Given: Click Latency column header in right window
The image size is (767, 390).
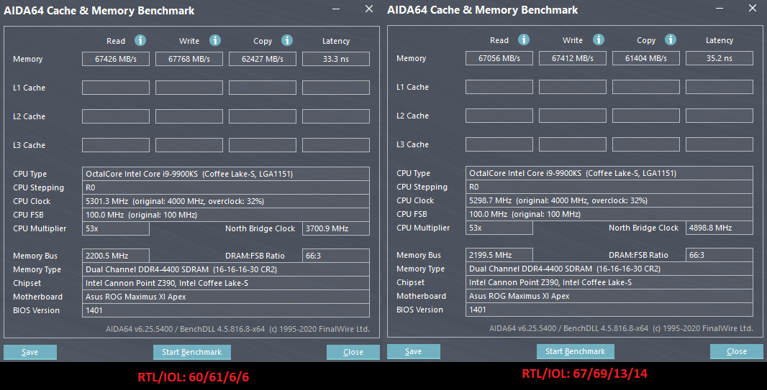Looking at the screenshot, I should 719,40.
